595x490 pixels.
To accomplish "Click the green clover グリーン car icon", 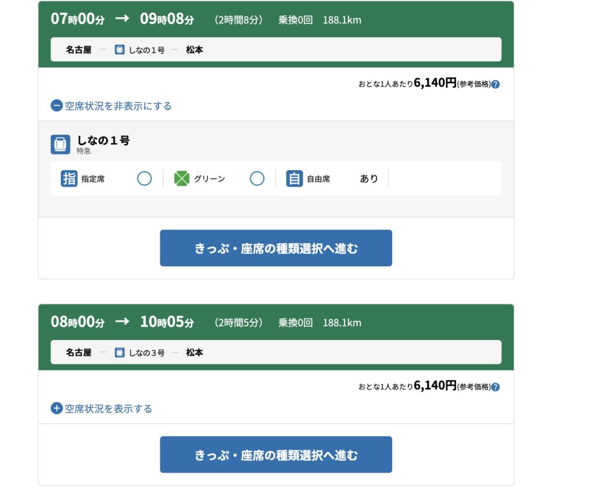I will coord(182,178).
